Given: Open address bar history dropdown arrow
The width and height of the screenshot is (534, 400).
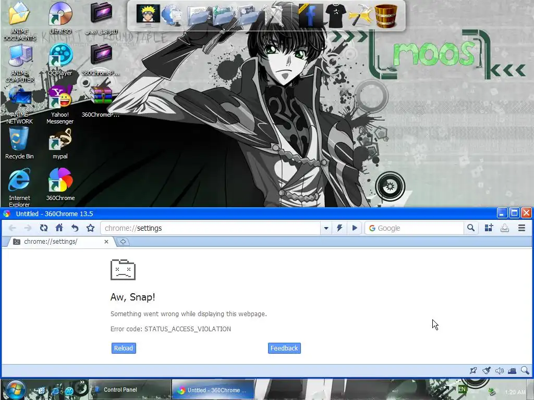Looking at the screenshot, I should coord(326,228).
